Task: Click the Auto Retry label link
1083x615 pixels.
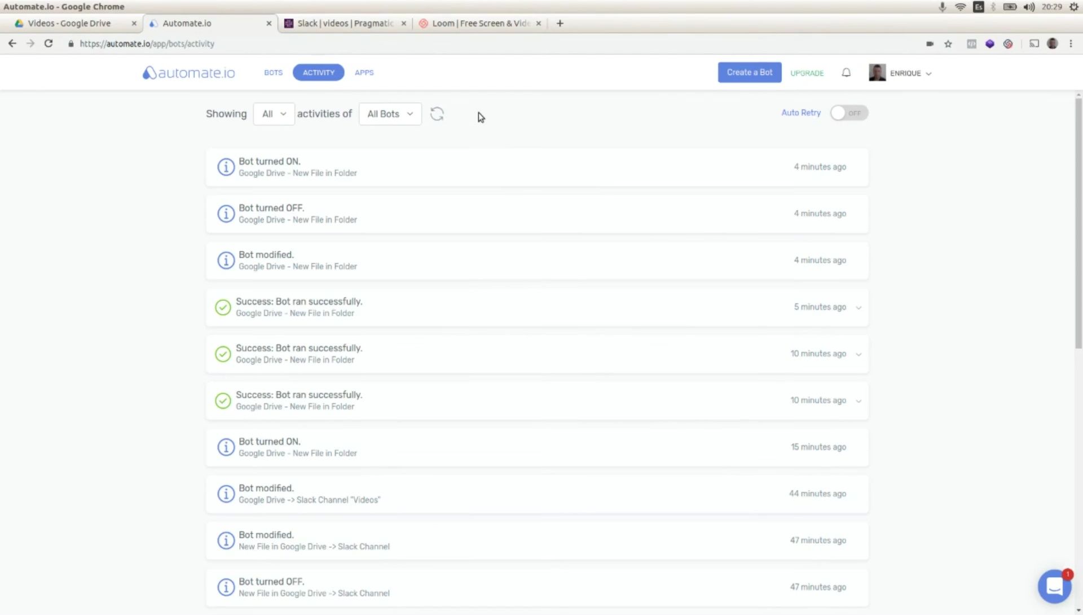Action: [x=801, y=113]
